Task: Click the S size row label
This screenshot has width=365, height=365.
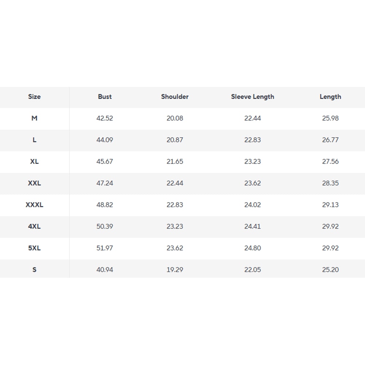Action: click(x=34, y=270)
